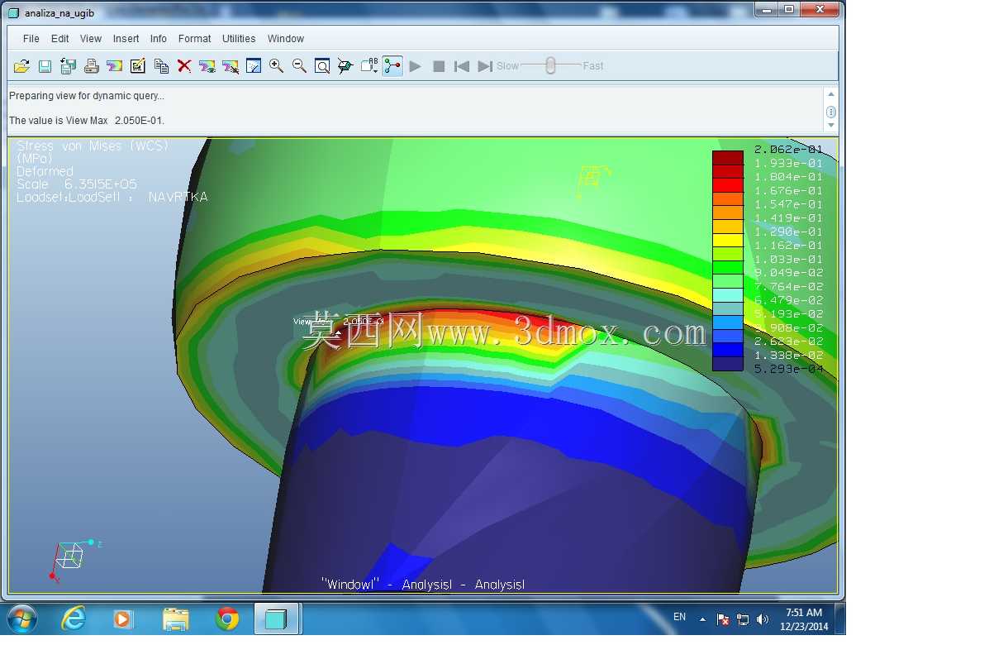Click the network connection tray icon
The height and width of the screenshot is (664, 1008).
coord(743,619)
